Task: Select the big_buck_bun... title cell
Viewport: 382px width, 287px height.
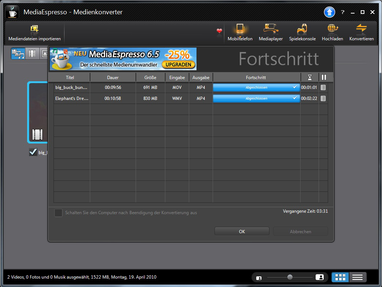Action: coord(71,87)
